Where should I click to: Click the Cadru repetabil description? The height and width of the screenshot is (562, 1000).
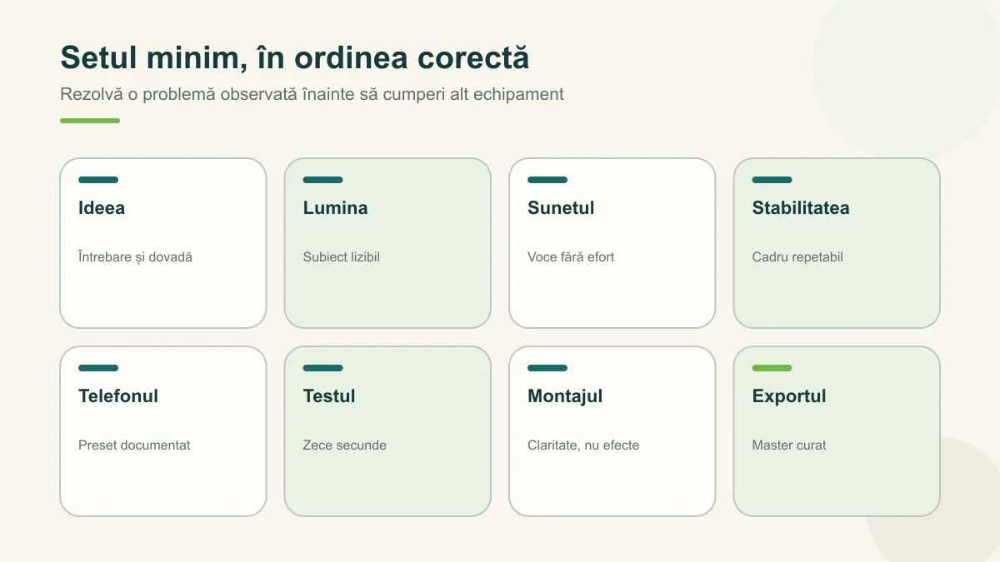coord(797,257)
